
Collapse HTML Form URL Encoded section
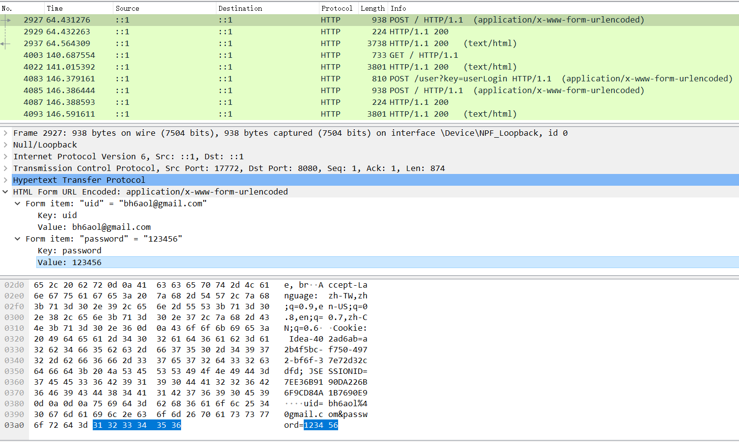pyautogui.click(x=5, y=192)
